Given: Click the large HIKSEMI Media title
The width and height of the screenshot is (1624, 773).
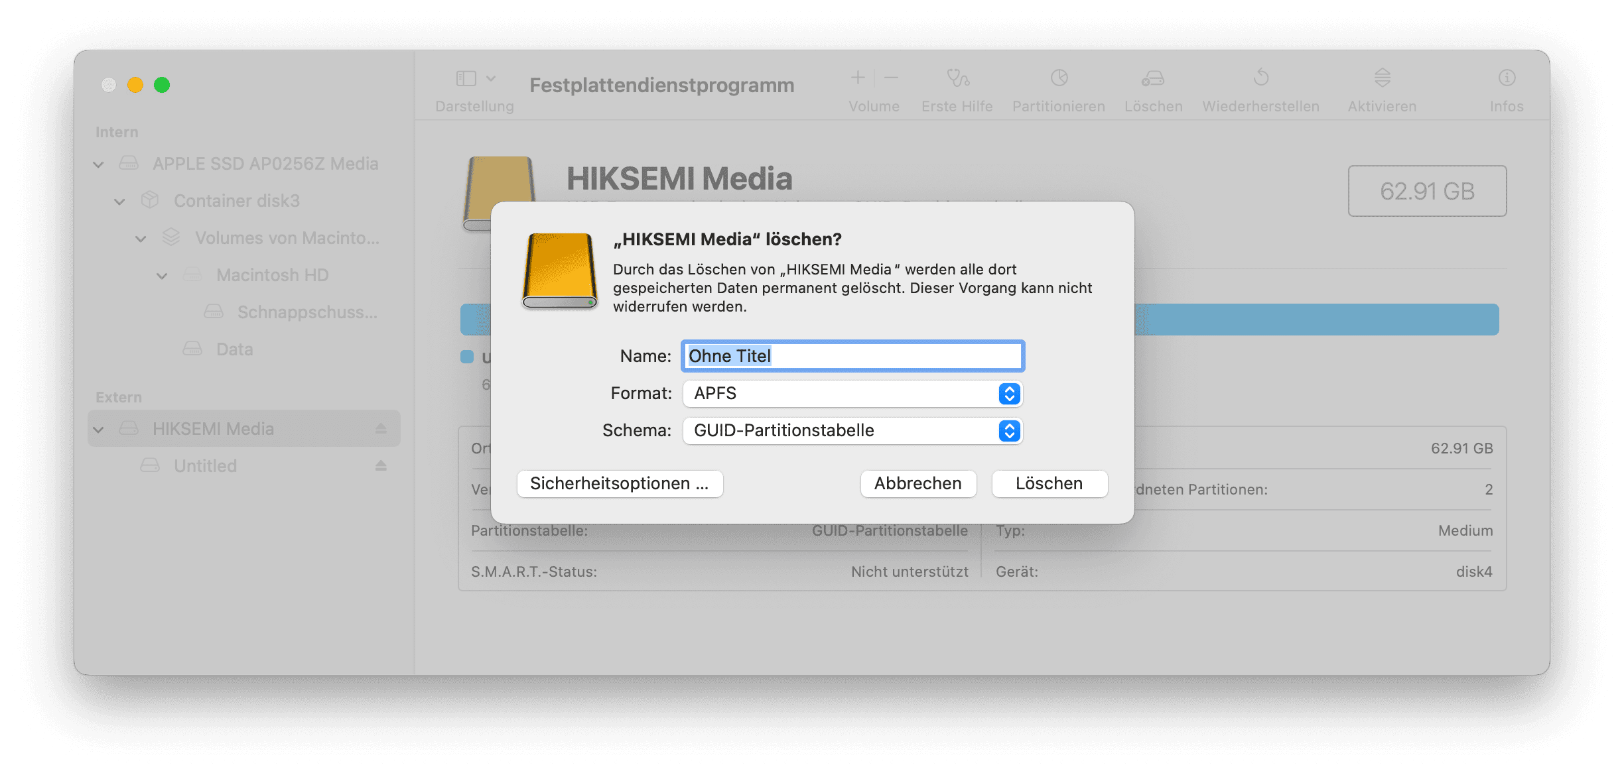Looking at the screenshot, I should pyautogui.click(x=679, y=179).
